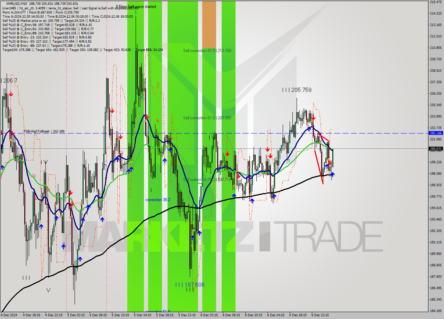Select the 'Sell %20 @ Entry -50: 227.313' line
Image resolution: width=444 pixels, height=319 pixels.
47,41
